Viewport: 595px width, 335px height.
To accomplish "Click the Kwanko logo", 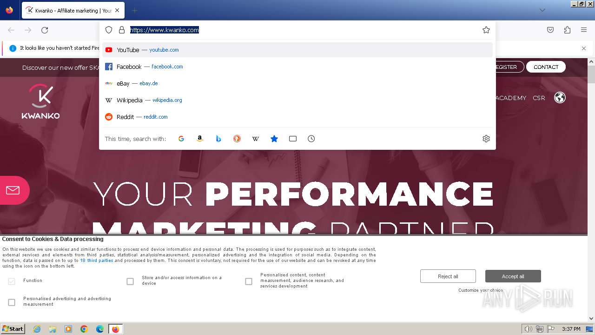I will click(x=40, y=101).
